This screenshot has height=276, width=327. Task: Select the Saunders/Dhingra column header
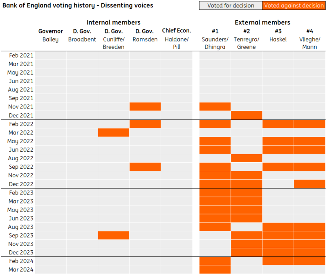215,43
